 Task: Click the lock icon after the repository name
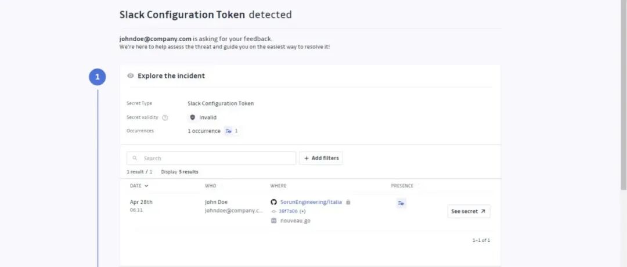348,202
